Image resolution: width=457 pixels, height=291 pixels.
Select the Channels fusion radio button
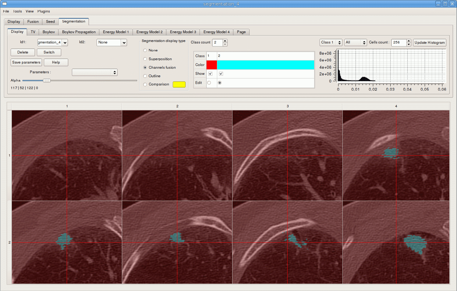(x=145, y=68)
